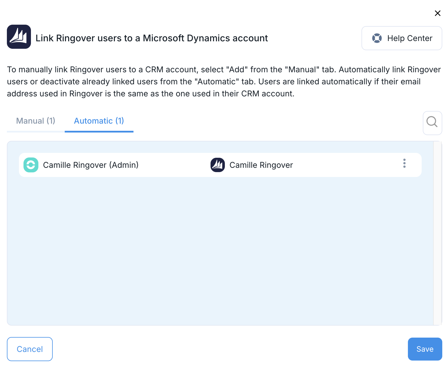Switch to the Manual (1) tab
Screen dimensions: 448x366
36,121
